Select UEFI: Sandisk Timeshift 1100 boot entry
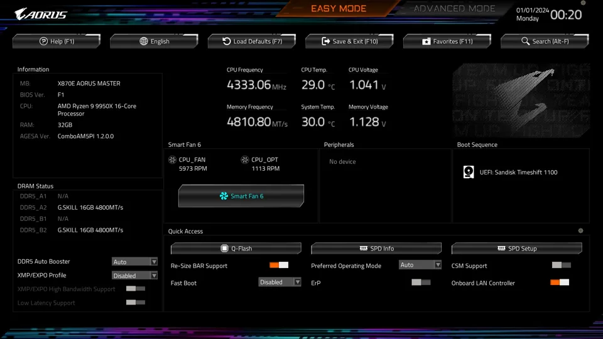603x339 pixels. 518,172
